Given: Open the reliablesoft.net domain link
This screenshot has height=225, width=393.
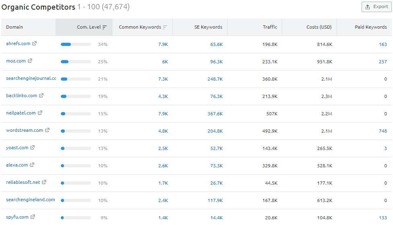Looking at the screenshot, I should [x=23, y=182].
